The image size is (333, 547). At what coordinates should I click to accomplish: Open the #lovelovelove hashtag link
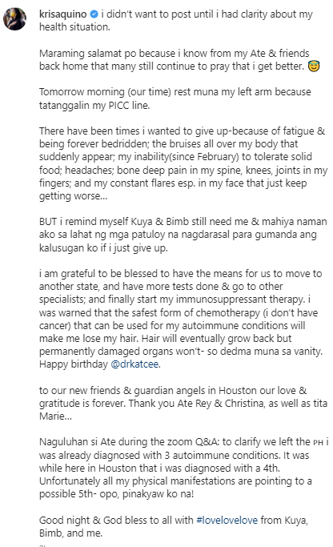click(227, 520)
